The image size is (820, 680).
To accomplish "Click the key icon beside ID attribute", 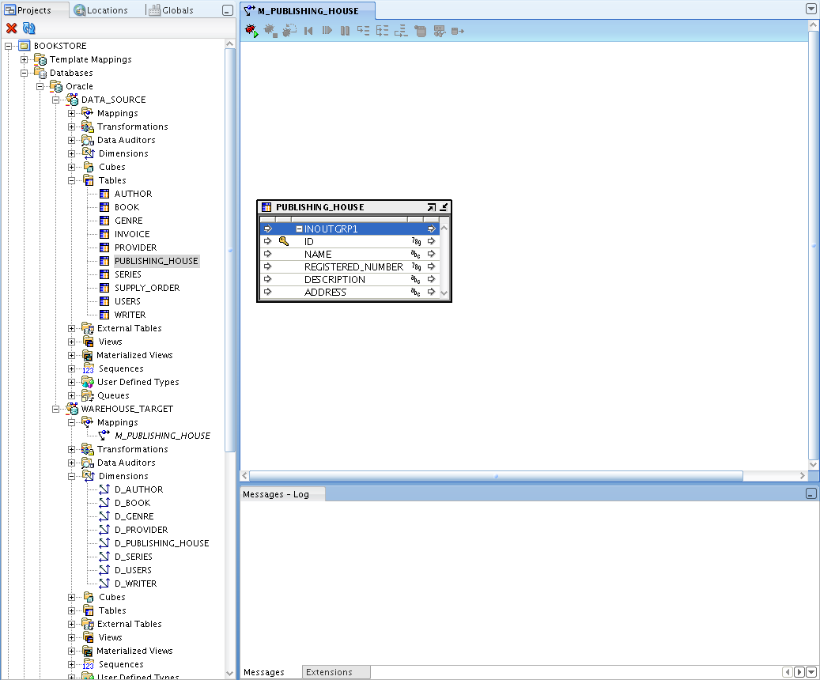I will click(283, 241).
